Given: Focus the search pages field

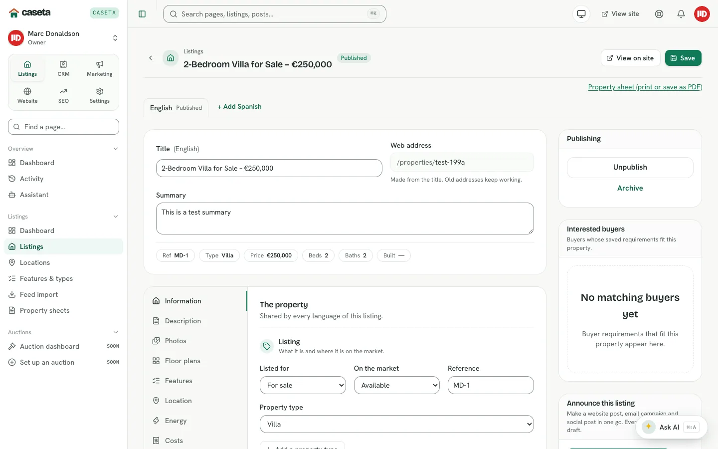Looking at the screenshot, I should (275, 14).
